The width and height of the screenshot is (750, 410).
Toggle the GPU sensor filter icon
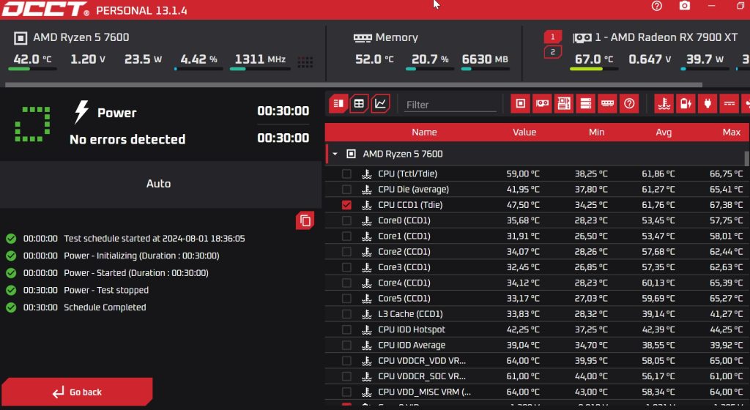[542, 104]
